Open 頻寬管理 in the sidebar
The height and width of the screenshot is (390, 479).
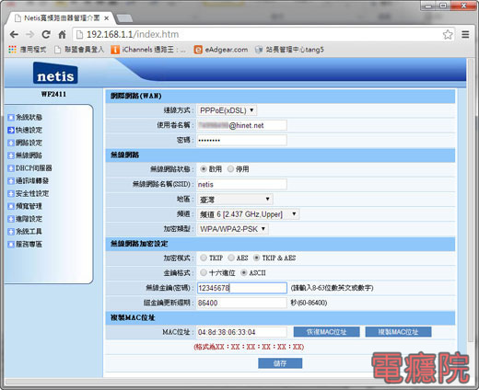point(26,206)
